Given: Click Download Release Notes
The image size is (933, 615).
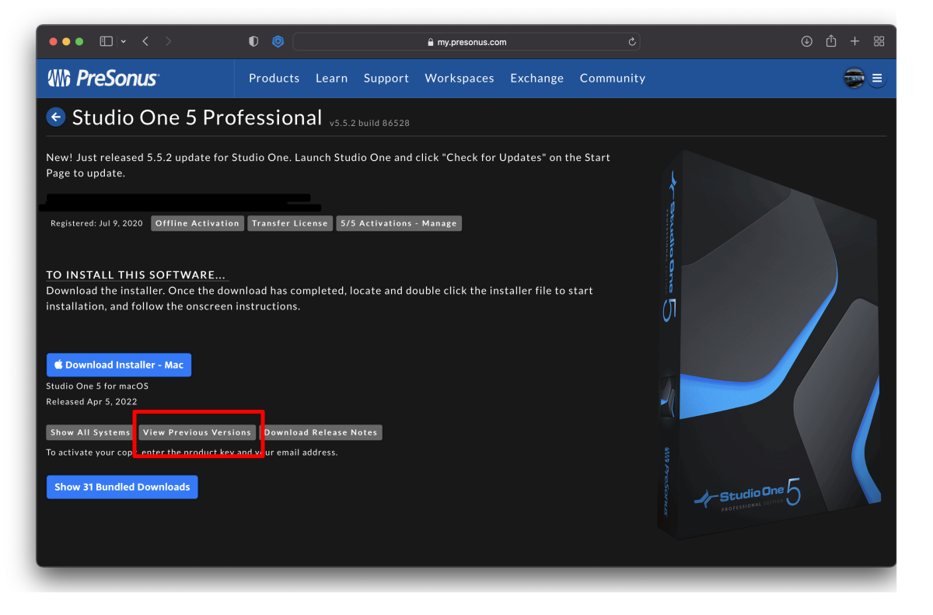Looking at the screenshot, I should (321, 432).
